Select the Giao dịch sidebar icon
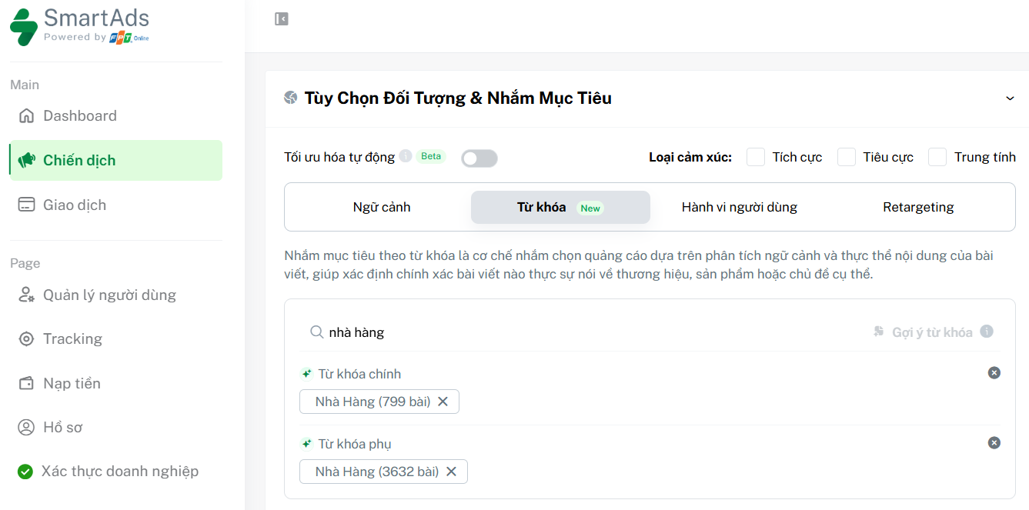1029x510 pixels. (28, 204)
